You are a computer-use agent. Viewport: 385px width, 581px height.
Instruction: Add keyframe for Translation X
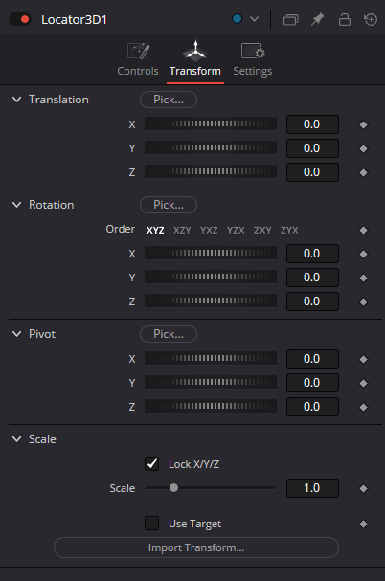point(364,124)
